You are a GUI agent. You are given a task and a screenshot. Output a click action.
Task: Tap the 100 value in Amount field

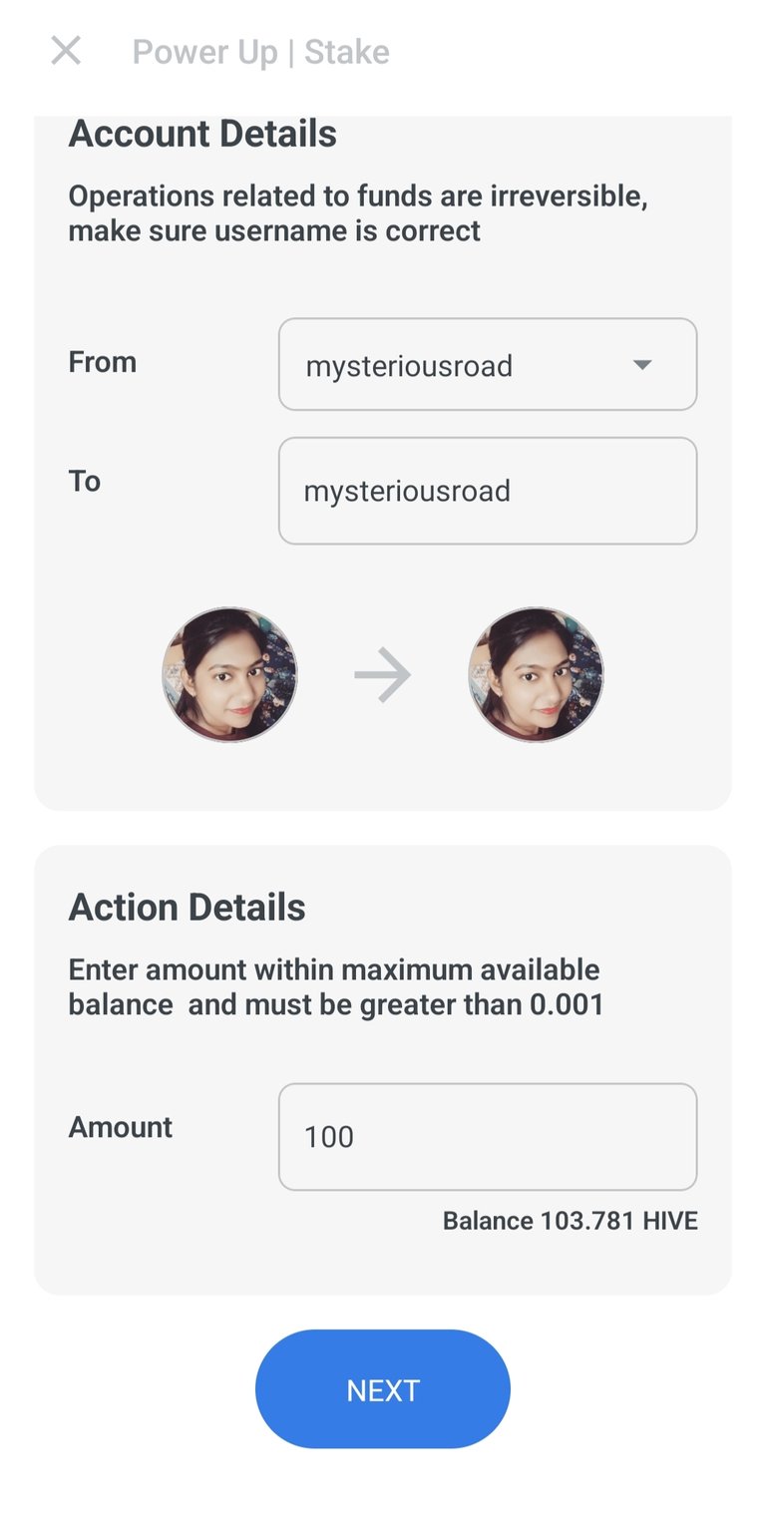(x=329, y=1137)
